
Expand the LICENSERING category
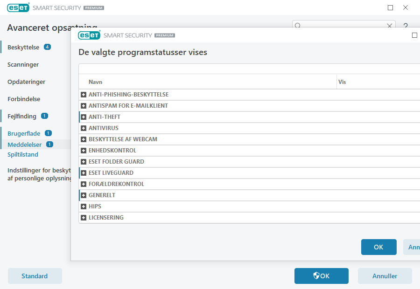pos(84,218)
